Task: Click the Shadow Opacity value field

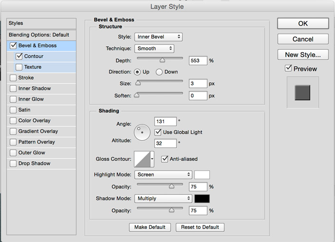Action: click(x=198, y=211)
